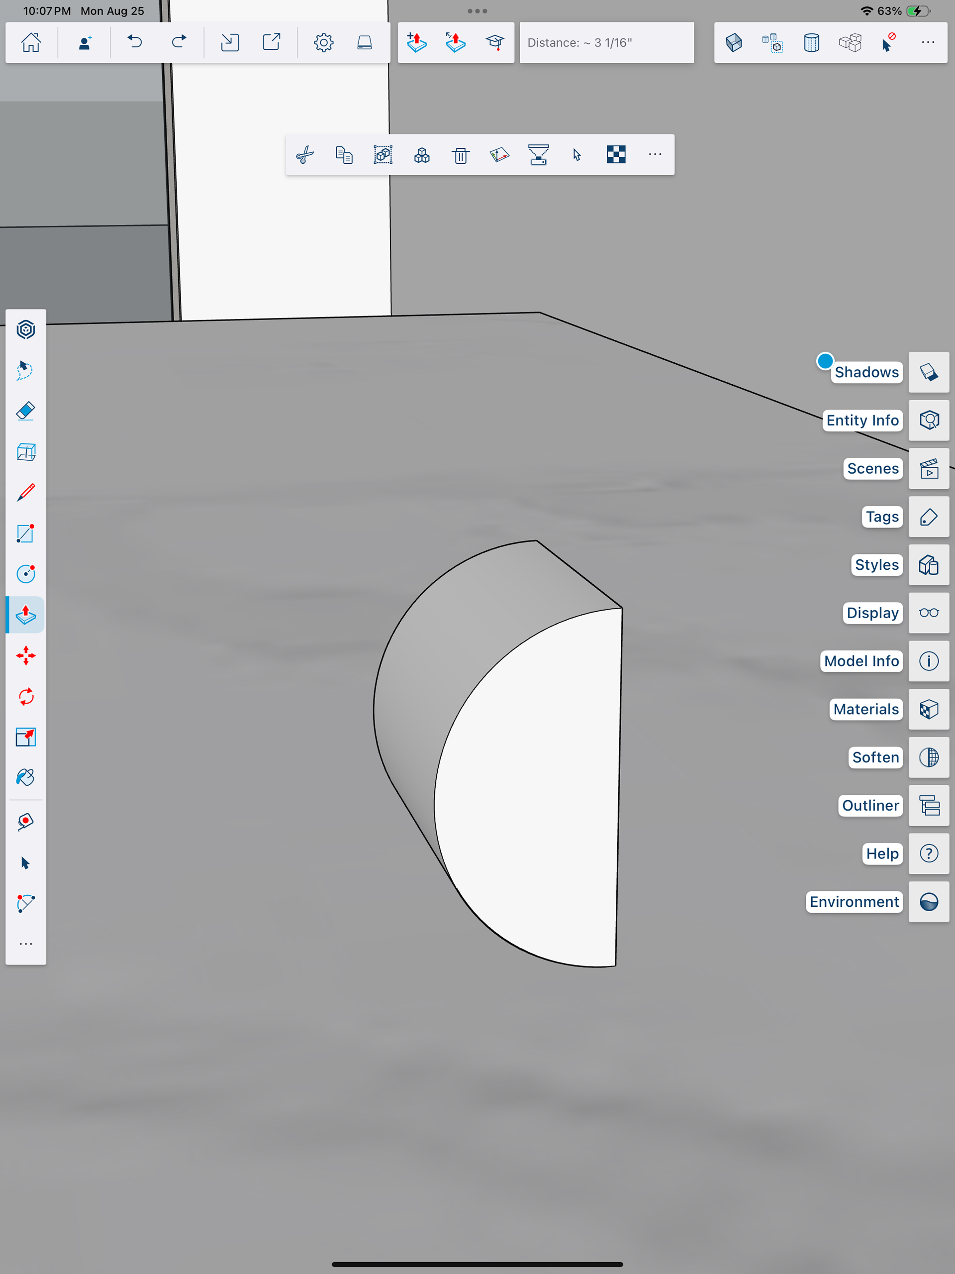Click the Delete trash icon in context bar

pyautogui.click(x=461, y=155)
